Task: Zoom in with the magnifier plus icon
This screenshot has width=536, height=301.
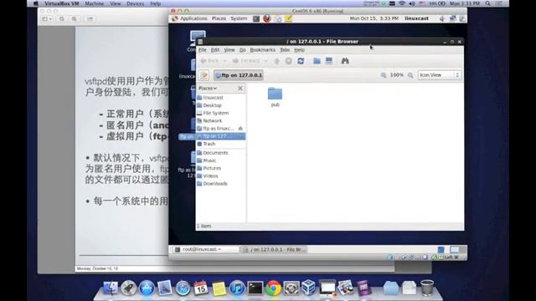Action: point(410,75)
